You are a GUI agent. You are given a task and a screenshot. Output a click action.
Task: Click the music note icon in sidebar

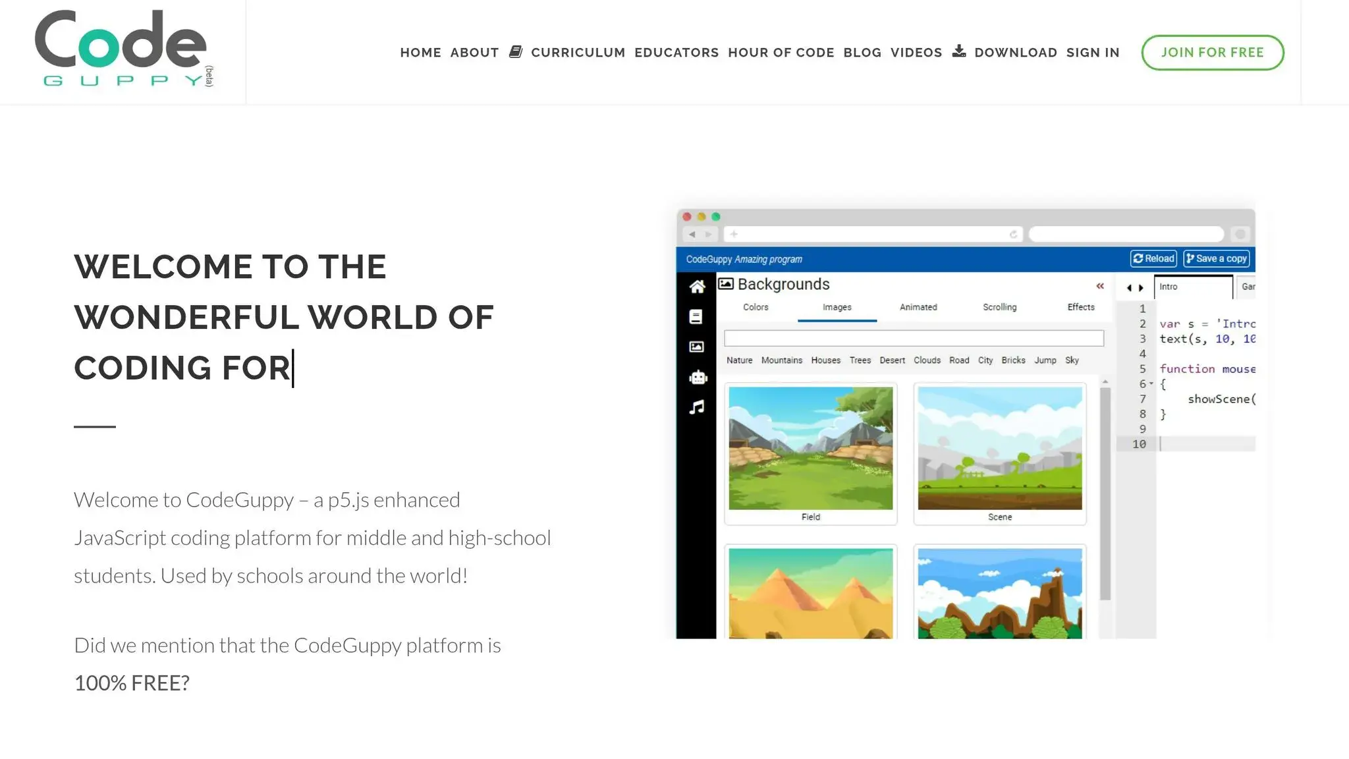click(x=697, y=407)
